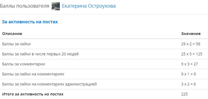Select the Баллы за лайки row

(x=104, y=44)
